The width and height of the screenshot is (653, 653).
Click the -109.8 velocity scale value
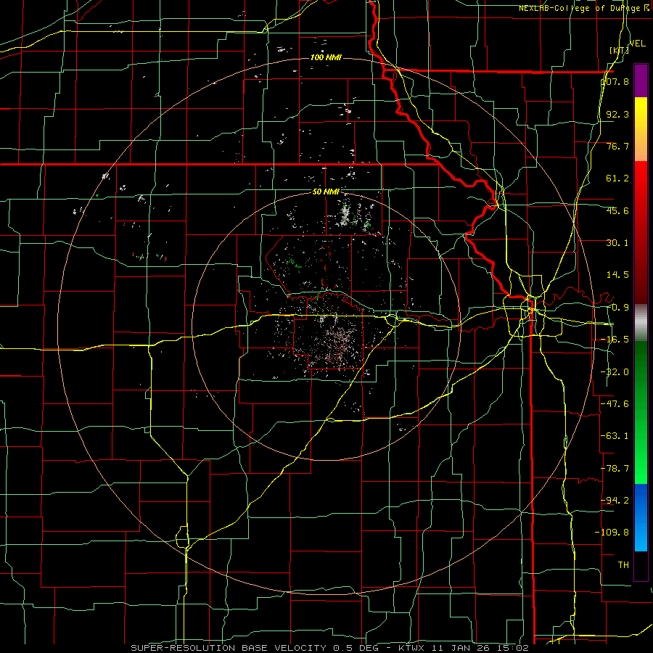pos(612,533)
